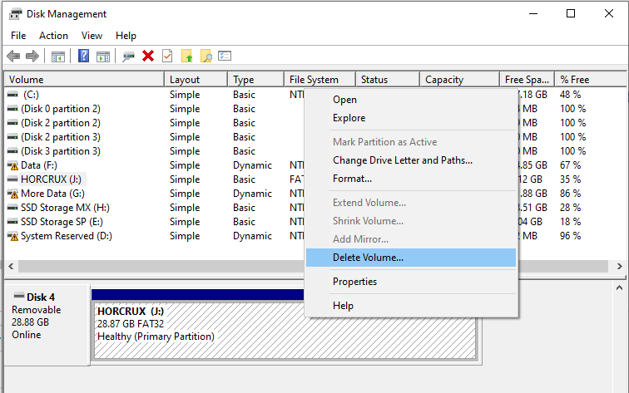629x393 pixels.
Task: Sort by the Volume column header
Action: point(83,80)
